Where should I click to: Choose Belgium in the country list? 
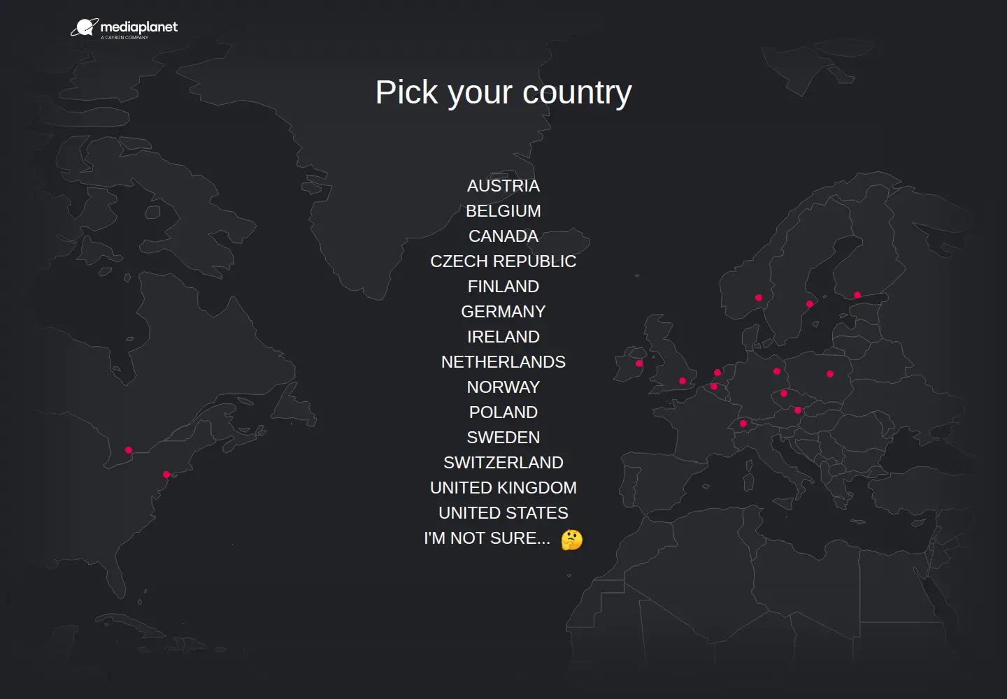(503, 211)
